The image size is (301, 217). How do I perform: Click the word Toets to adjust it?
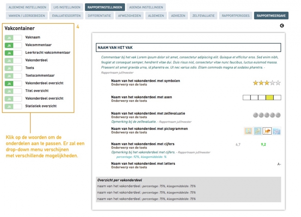click(30, 68)
